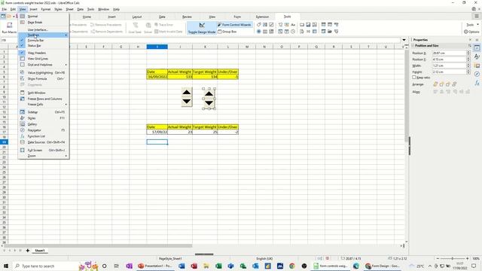Click Freeze Rows and Columns
Image resolution: width=482 pixels, height=271 pixels.
[44, 99]
